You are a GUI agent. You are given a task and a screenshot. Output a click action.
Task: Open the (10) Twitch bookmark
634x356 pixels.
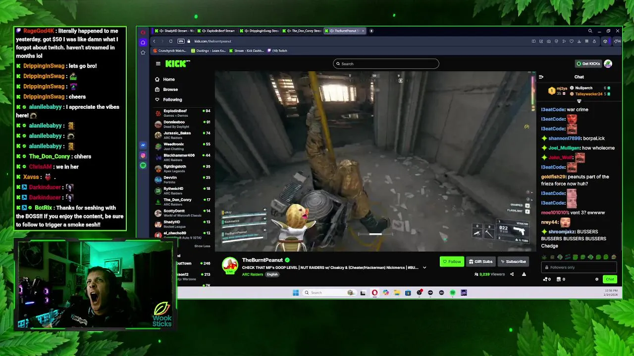coord(277,50)
